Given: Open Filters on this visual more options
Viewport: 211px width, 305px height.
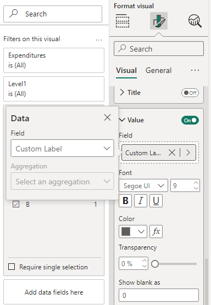Looking at the screenshot, I should [x=99, y=40].
